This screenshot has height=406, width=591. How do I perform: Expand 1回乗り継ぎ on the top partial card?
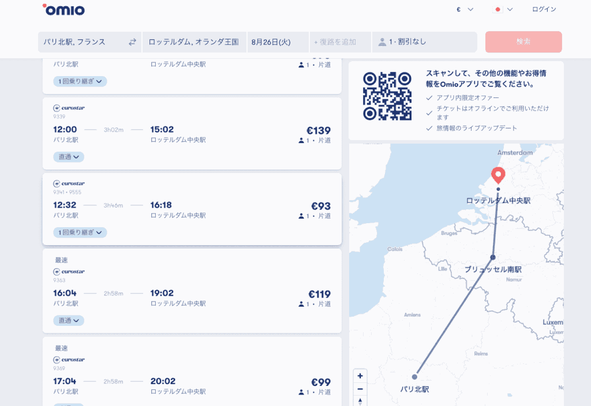pyautogui.click(x=80, y=81)
